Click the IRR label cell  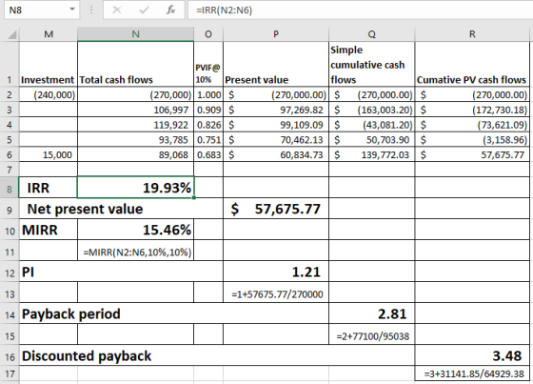coord(49,187)
